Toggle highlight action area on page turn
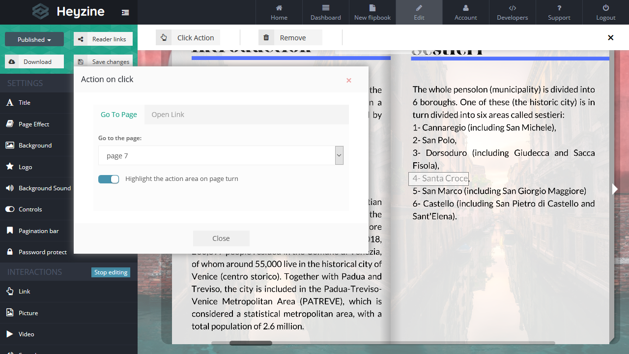This screenshot has height=354, width=629. point(109,179)
